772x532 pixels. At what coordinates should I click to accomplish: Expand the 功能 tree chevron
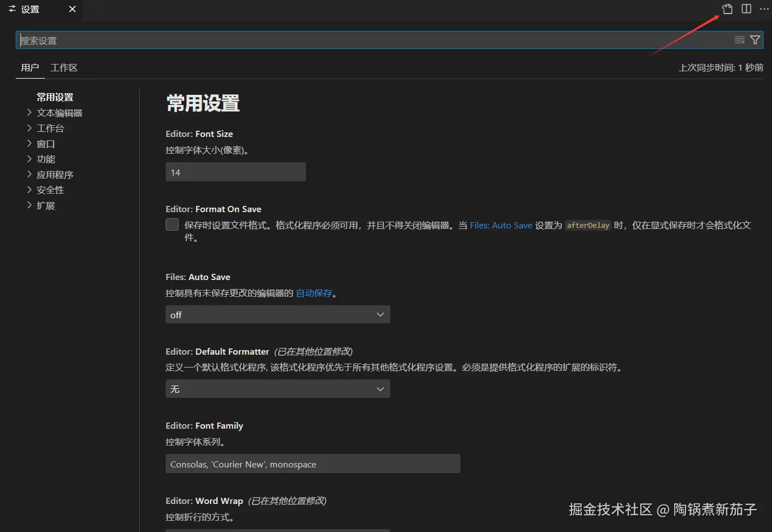[x=29, y=159]
